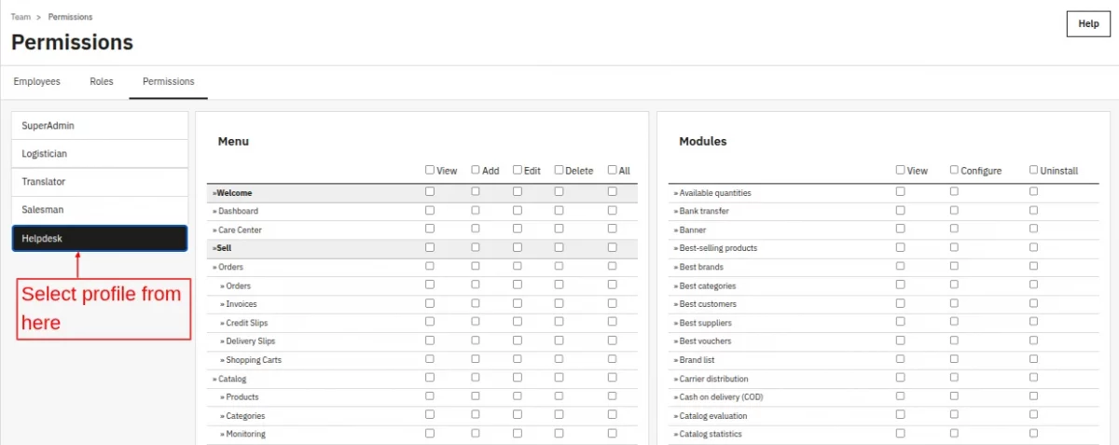The height and width of the screenshot is (445, 1119).
Task: Check the Modules header View checkbox
Action: coord(901,170)
